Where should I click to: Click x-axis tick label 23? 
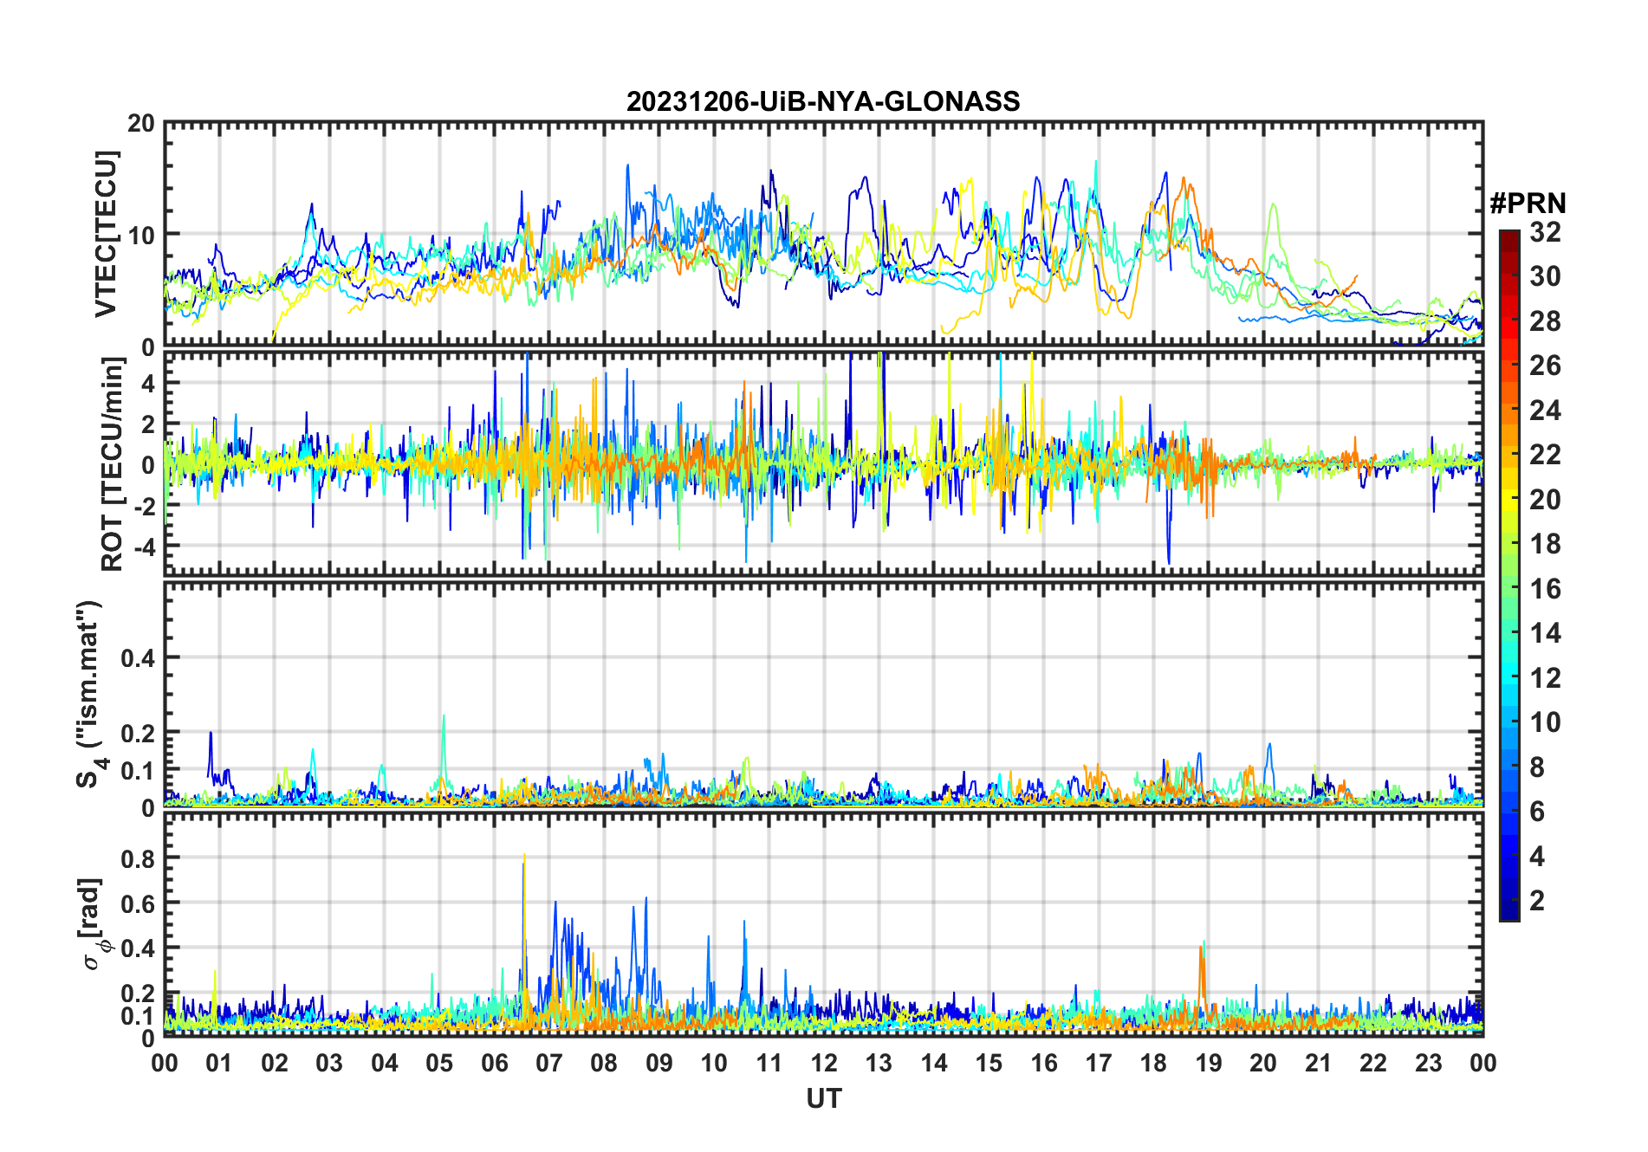click(x=1428, y=1064)
